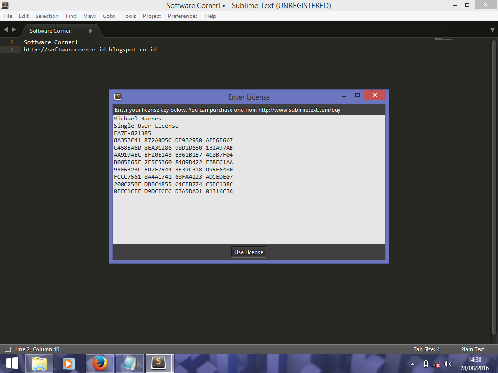The image size is (498, 373).
Task: Open the Edit menu
Action: (x=24, y=16)
